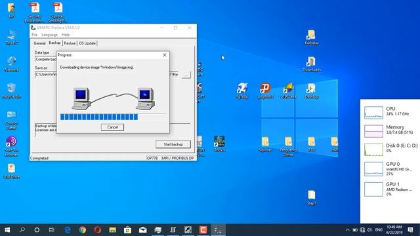The image size is (420, 236).
Task: Cancel the device image download
Action: pyautogui.click(x=112, y=127)
